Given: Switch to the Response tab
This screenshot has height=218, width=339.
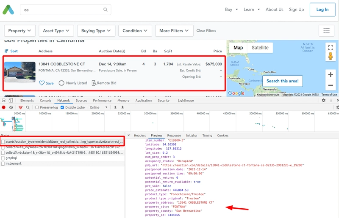Looking at the screenshot, I should coord(174,136).
